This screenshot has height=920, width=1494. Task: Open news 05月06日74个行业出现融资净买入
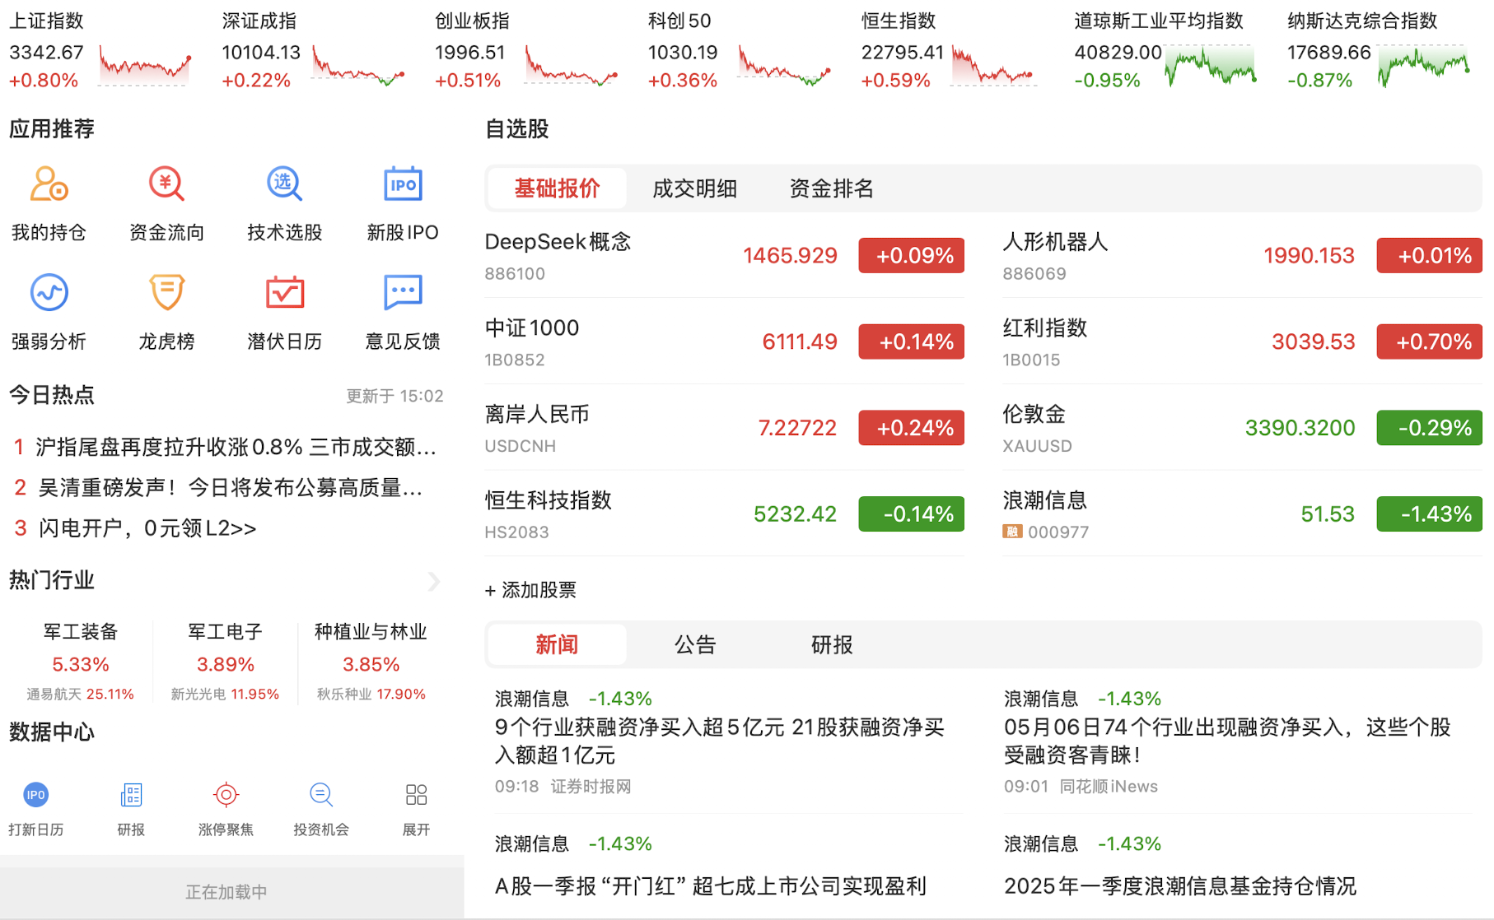click(x=1227, y=741)
